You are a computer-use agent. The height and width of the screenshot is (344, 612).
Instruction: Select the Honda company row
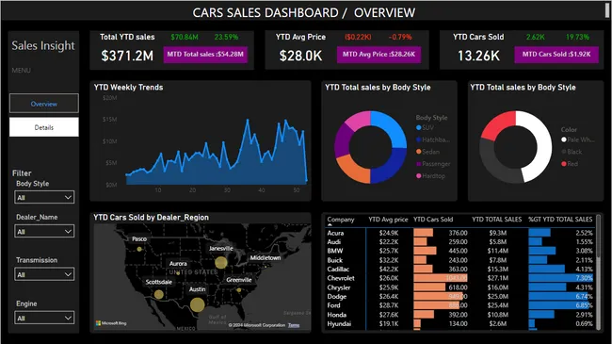pos(460,315)
